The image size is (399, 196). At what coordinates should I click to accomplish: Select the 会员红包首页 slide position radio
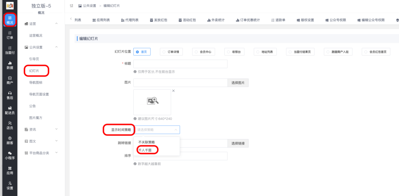[x=376, y=52]
